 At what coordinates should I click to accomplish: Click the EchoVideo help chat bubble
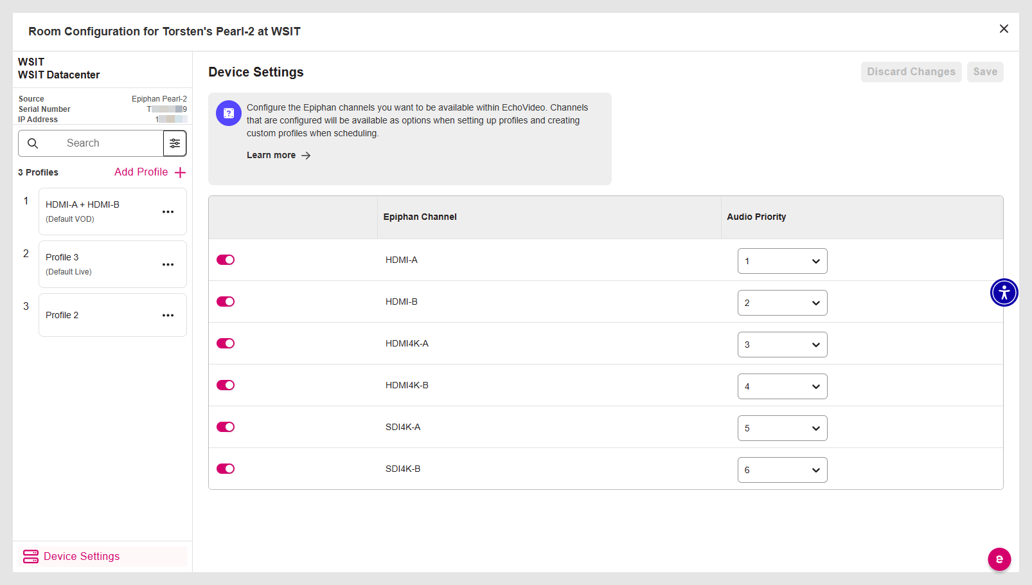point(999,559)
